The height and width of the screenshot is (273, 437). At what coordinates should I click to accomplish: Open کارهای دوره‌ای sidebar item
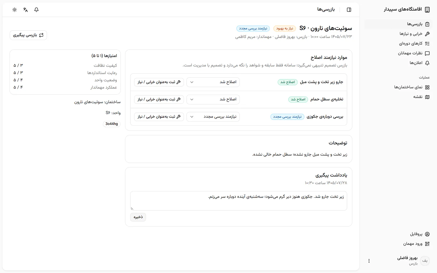[398, 43]
